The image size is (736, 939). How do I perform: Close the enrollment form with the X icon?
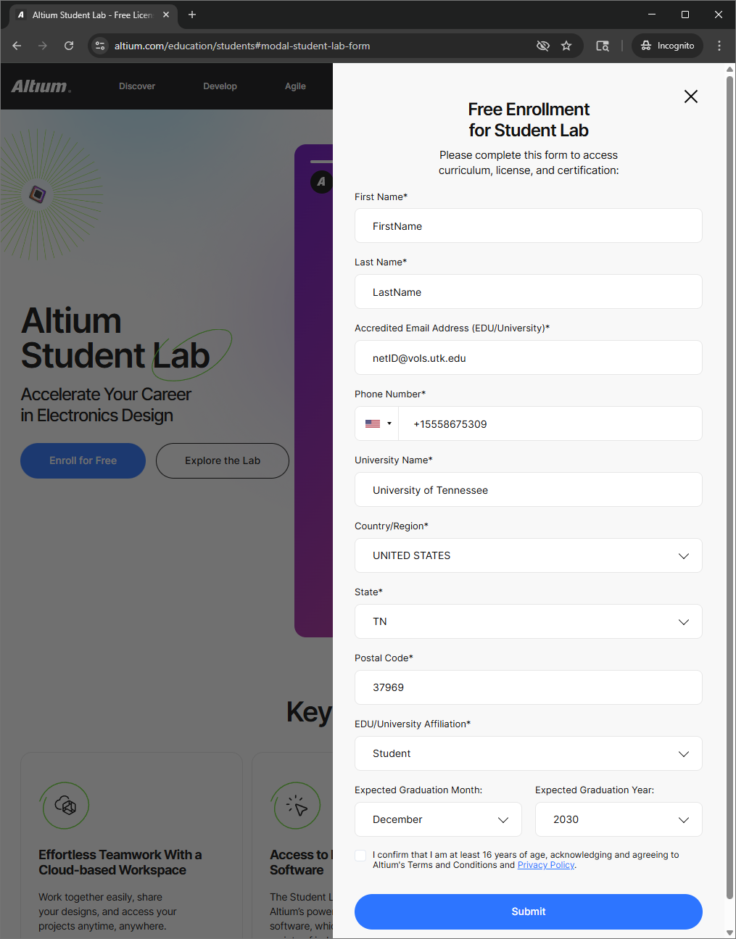690,96
